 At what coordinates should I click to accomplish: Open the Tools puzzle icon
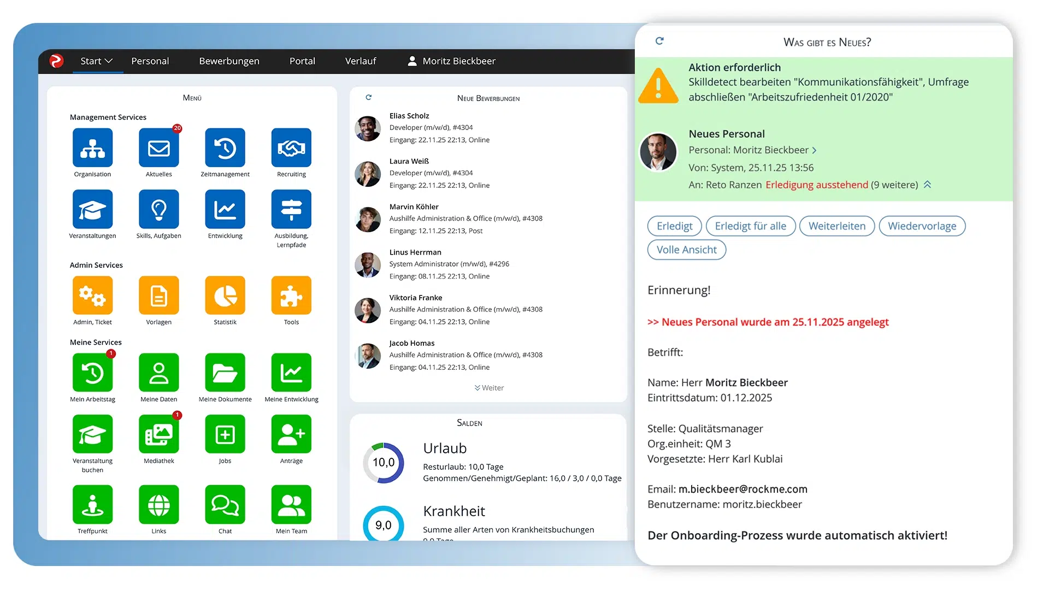(291, 296)
